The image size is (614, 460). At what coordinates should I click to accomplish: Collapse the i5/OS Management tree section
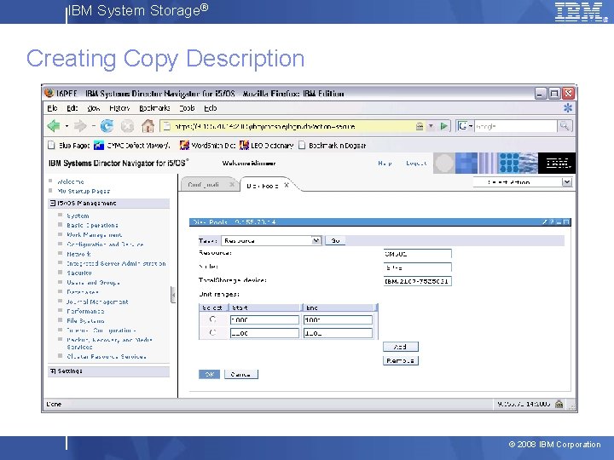pyautogui.click(x=53, y=203)
